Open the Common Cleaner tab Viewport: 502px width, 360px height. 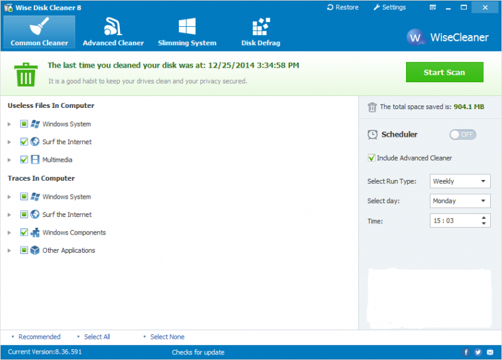tap(40, 32)
